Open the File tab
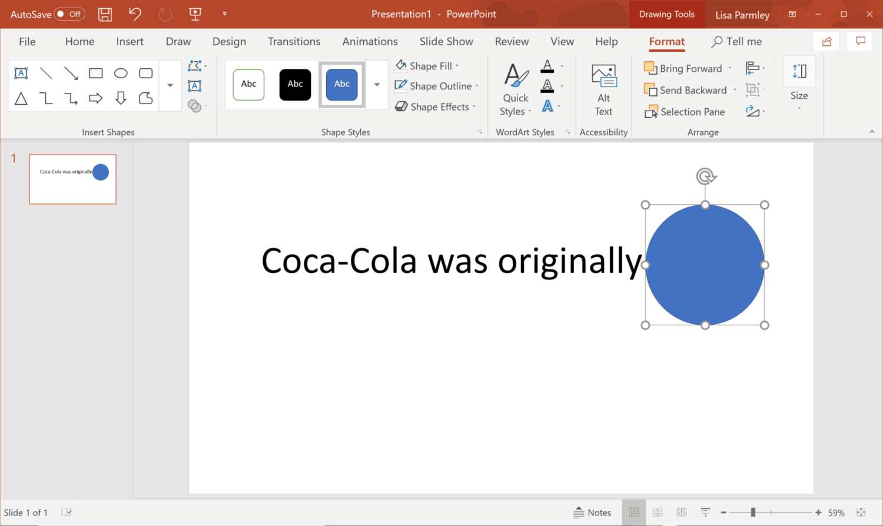This screenshot has height=526, width=883. pyautogui.click(x=27, y=41)
